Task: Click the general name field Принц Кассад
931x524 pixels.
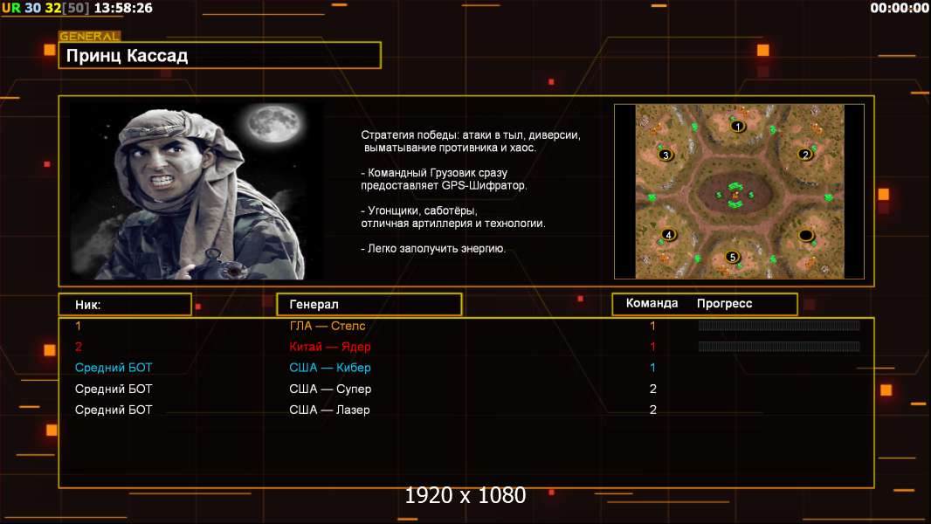Action: (220, 55)
